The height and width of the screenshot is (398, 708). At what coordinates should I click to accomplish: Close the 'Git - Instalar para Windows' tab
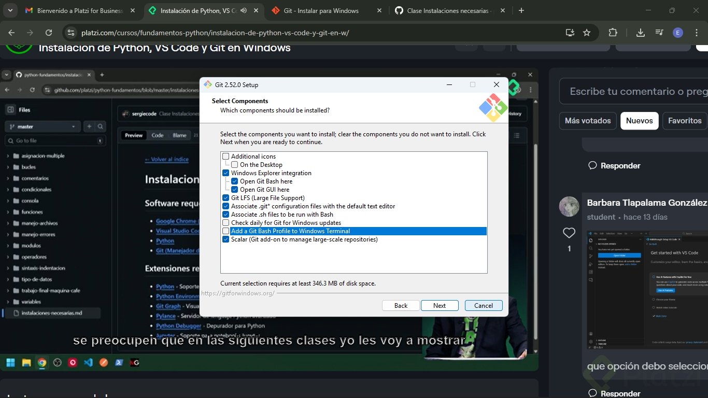(x=379, y=10)
